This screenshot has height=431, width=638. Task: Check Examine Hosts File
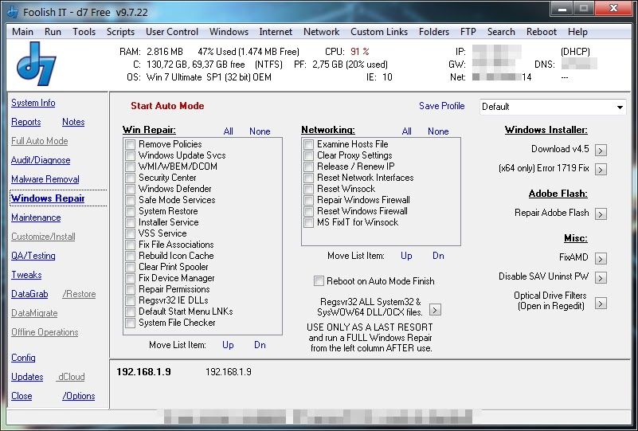(309, 144)
